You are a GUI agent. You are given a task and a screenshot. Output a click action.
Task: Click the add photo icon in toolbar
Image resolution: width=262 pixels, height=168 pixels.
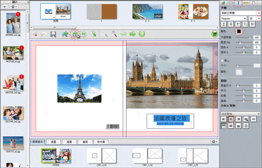[65, 34]
